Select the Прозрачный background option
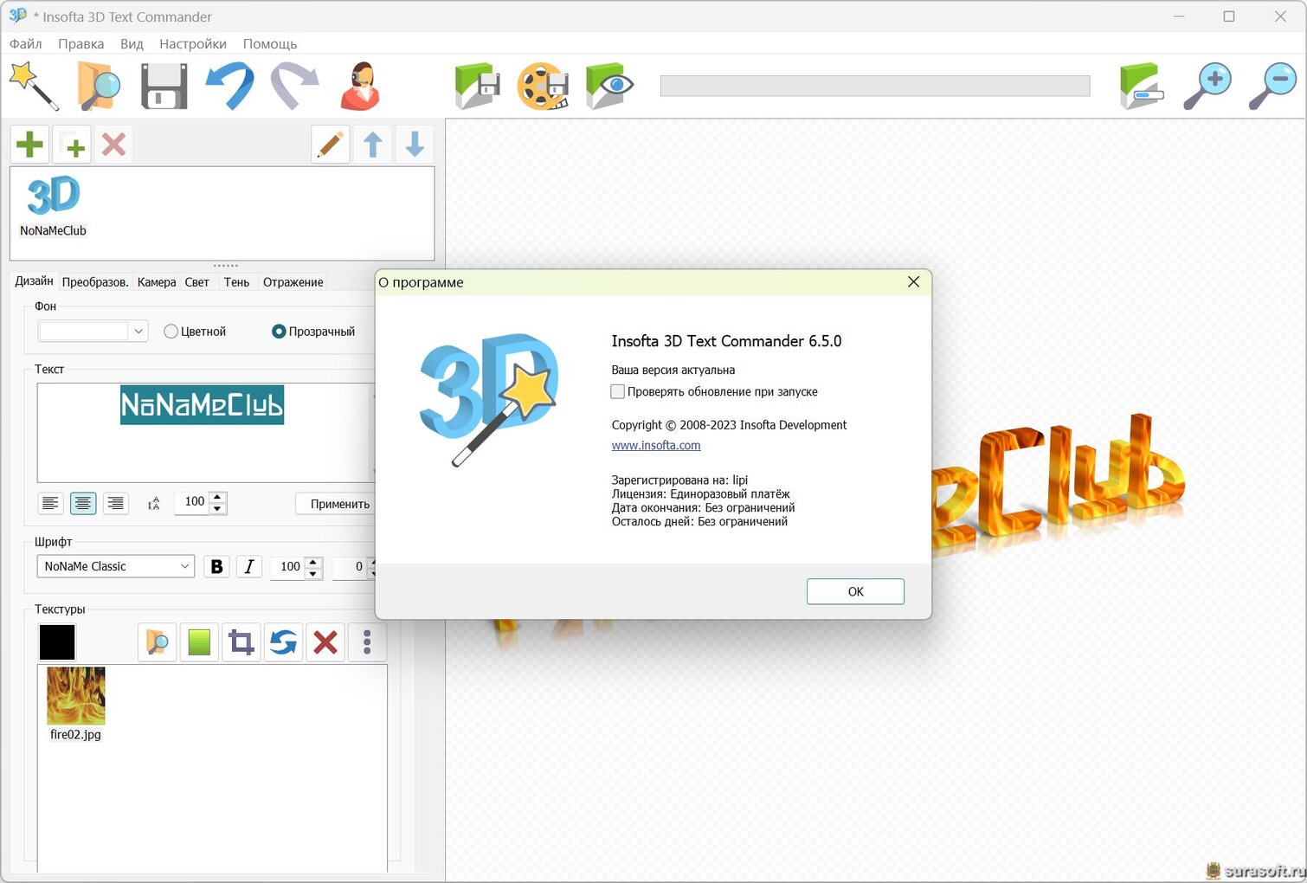 [313, 332]
